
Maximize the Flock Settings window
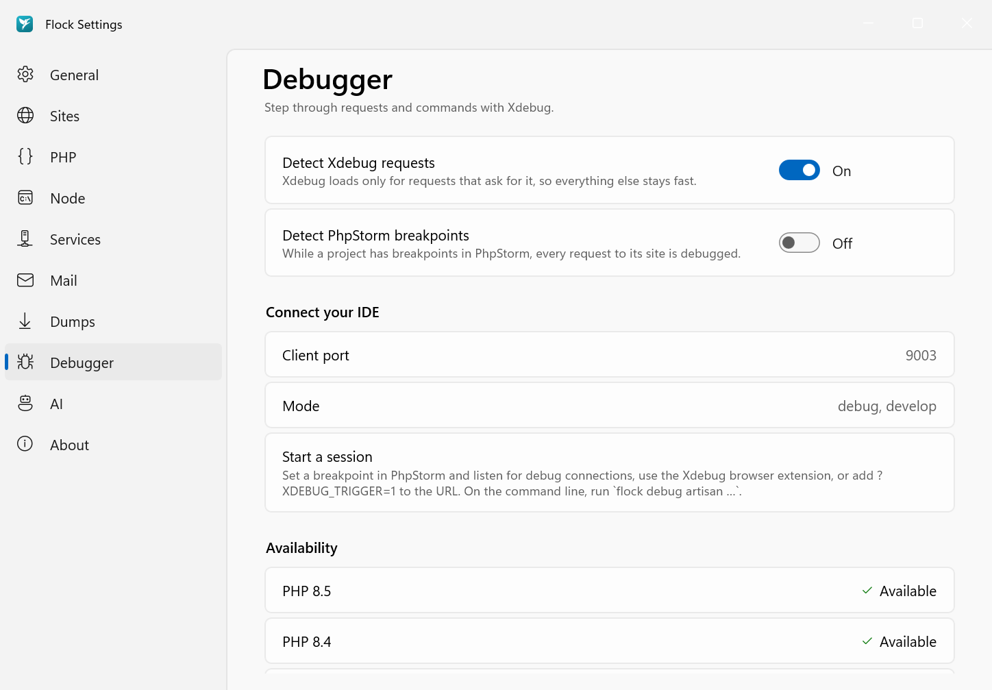(918, 23)
